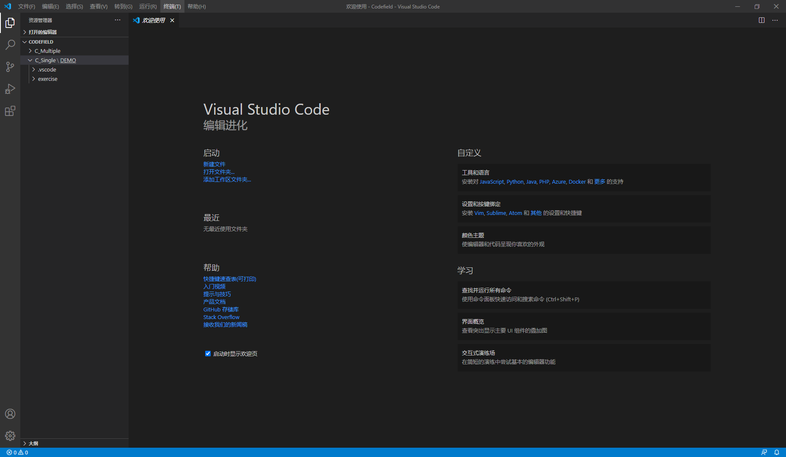Click the Sublime keybindings link
Image resolution: width=786 pixels, height=457 pixels.
click(496, 213)
